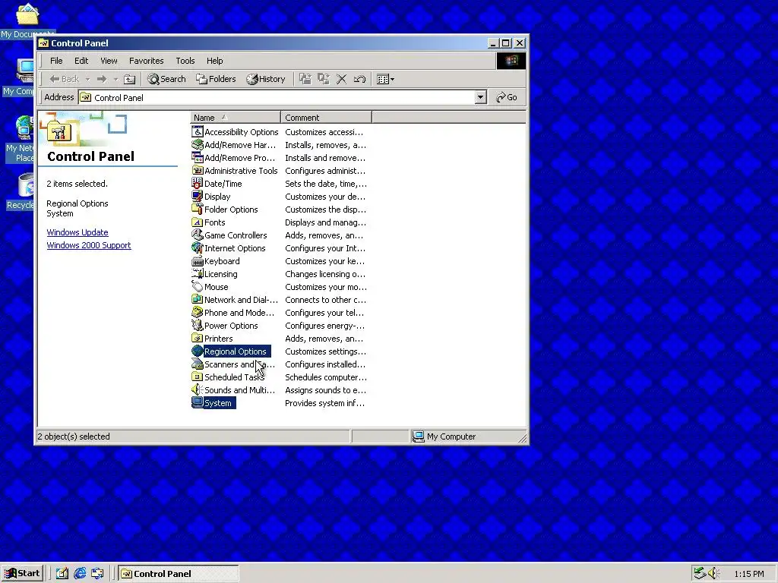
Task: Click the Folders toolbar button
Action: coord(216,79)
